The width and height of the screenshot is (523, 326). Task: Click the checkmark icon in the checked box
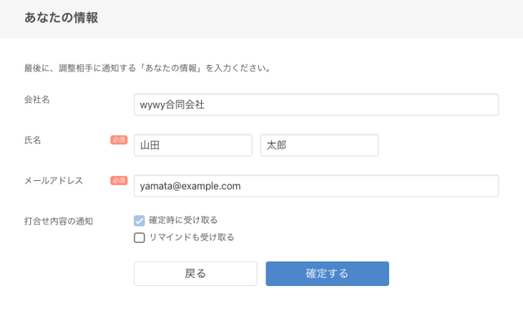point(140,221)
